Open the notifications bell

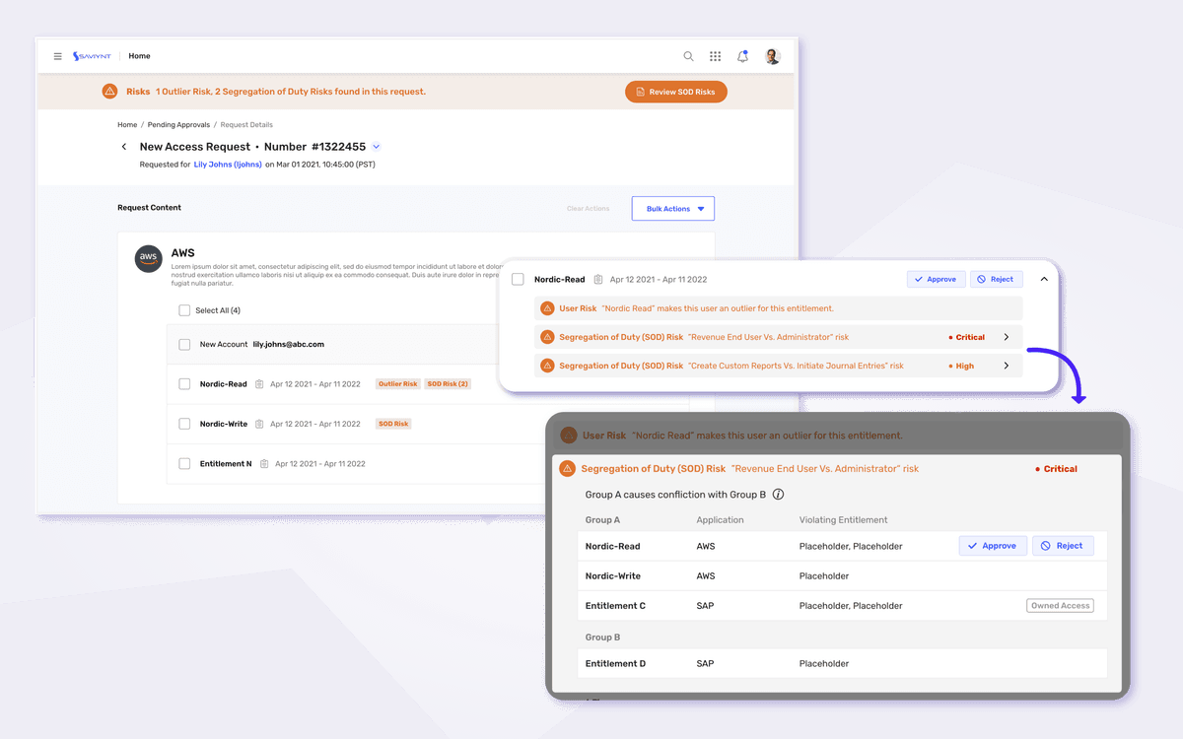743,56
